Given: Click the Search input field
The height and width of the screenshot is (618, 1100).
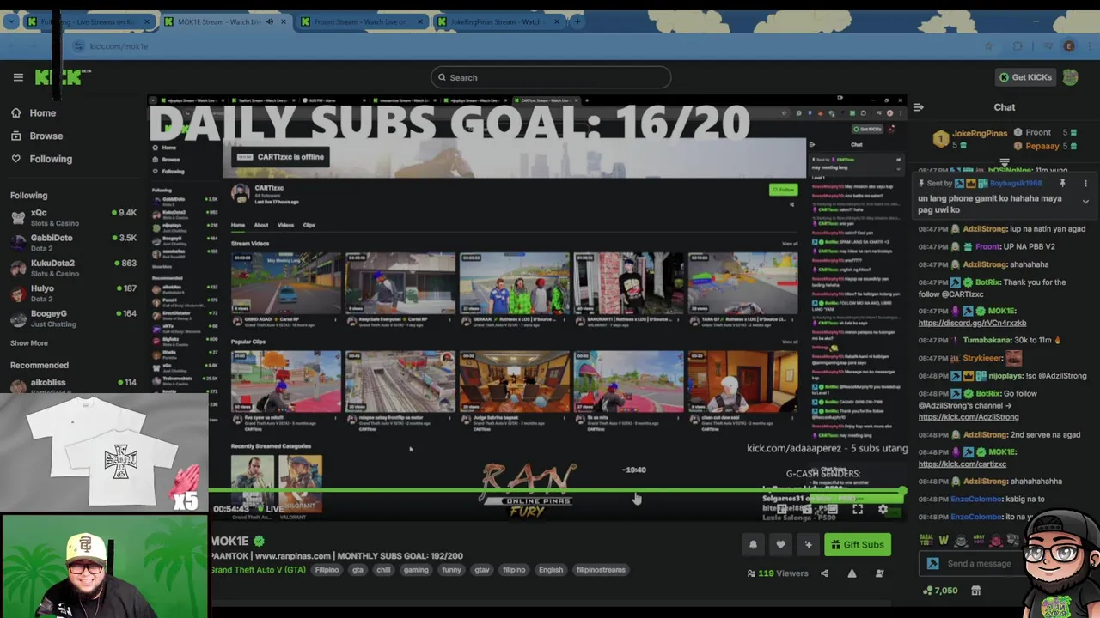Looking at the screenshot, I should (551, 77).
